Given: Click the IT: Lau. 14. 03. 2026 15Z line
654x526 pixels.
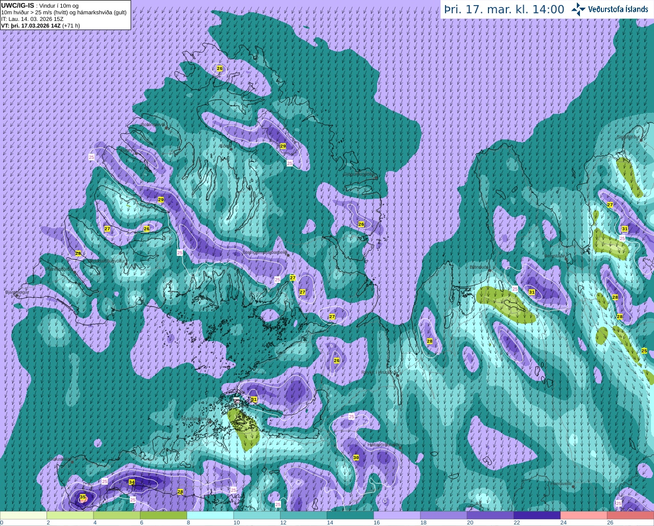Looking at the screenshot, I should point(32,19).
